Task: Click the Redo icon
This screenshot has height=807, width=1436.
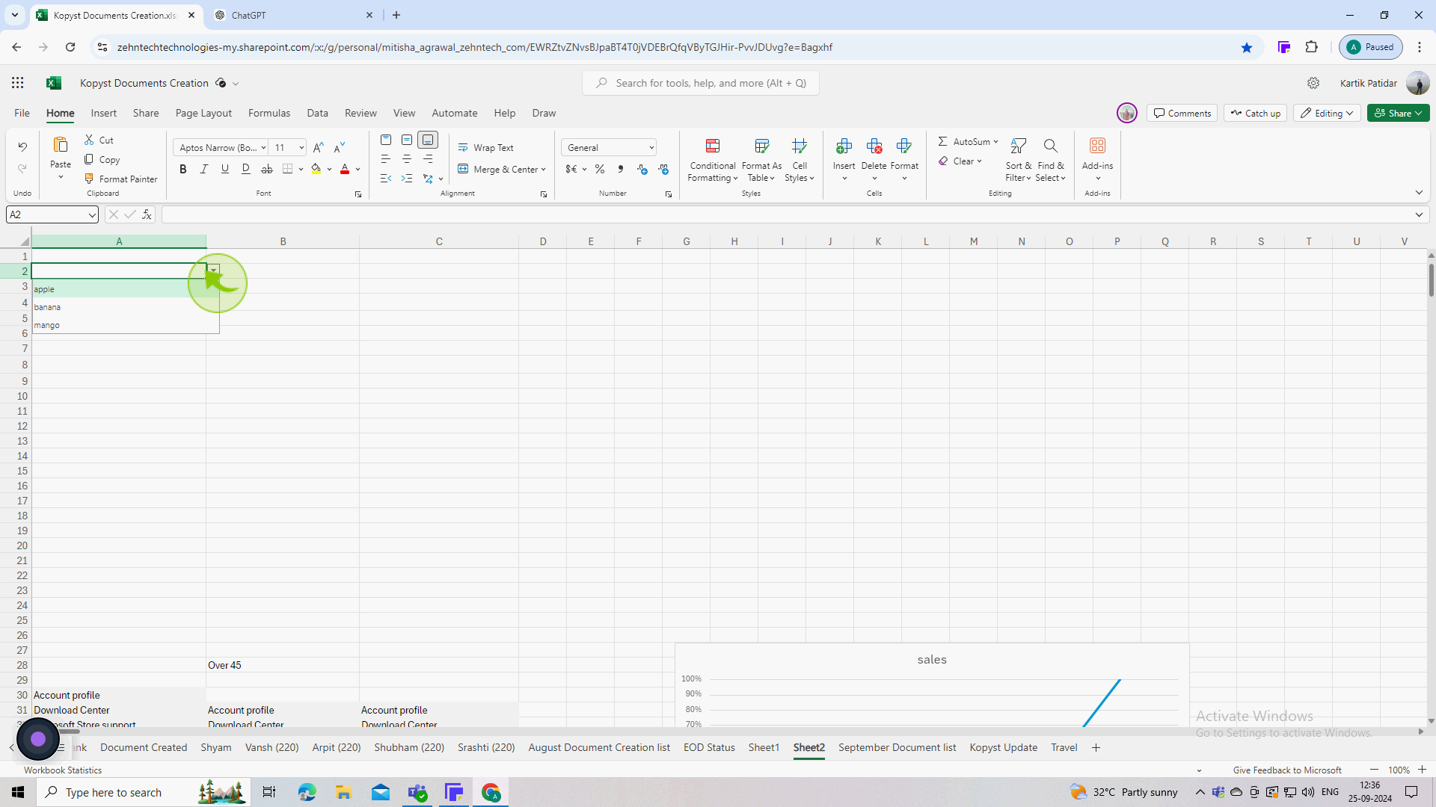Action: coord(22,169)
